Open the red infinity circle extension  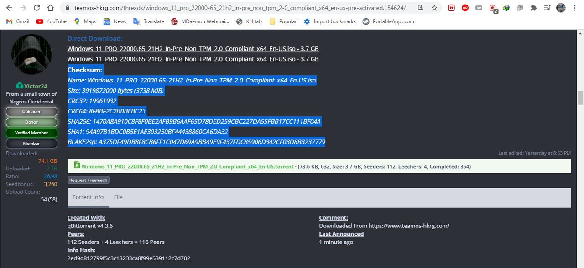click(x=465, y=8)
